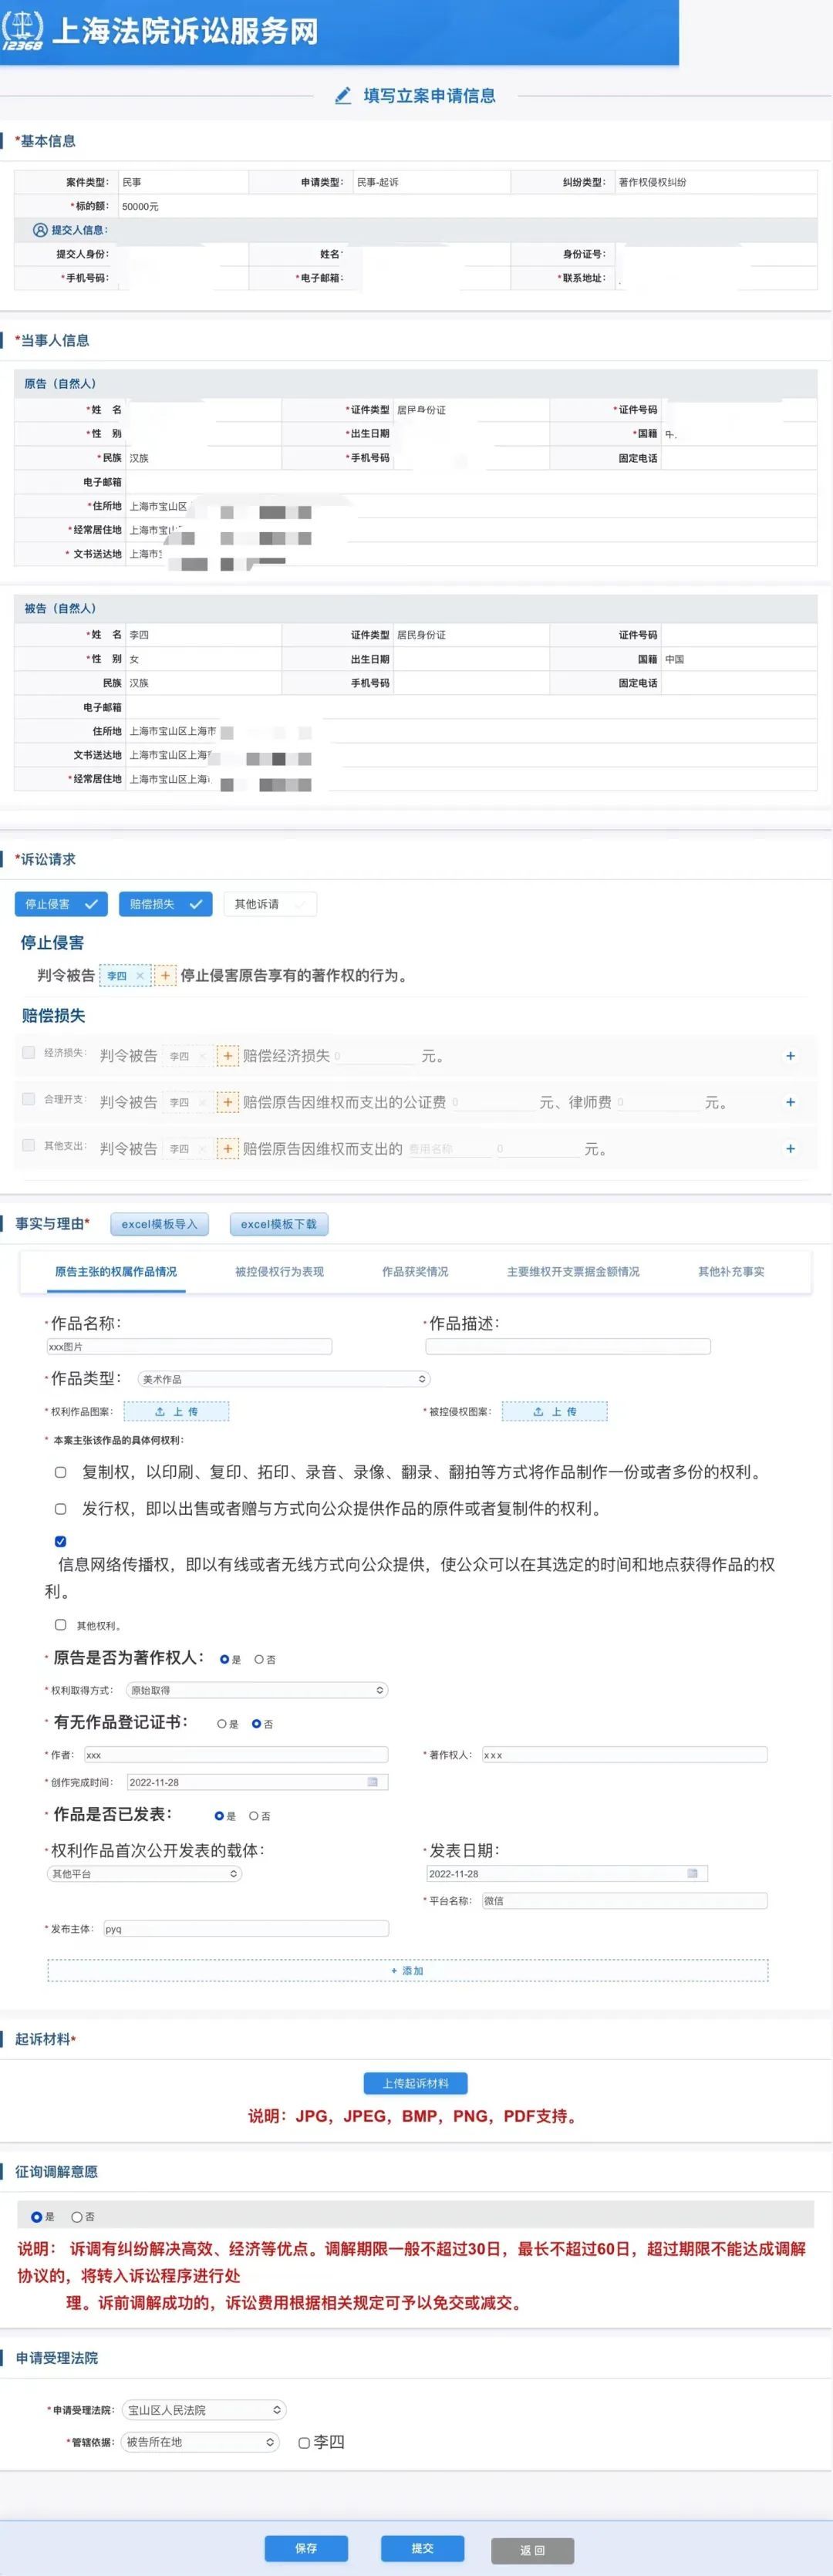Image resolution: width=833 pixels, height=2576 pixels.
Task: Click the 公证费 amount input field
Action: 491,1102
